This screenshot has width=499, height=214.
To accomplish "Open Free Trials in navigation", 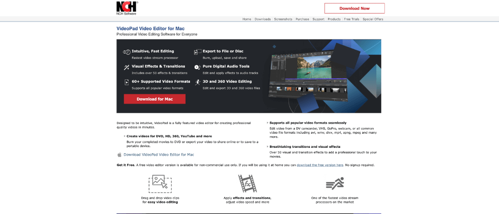I will 352,19.
